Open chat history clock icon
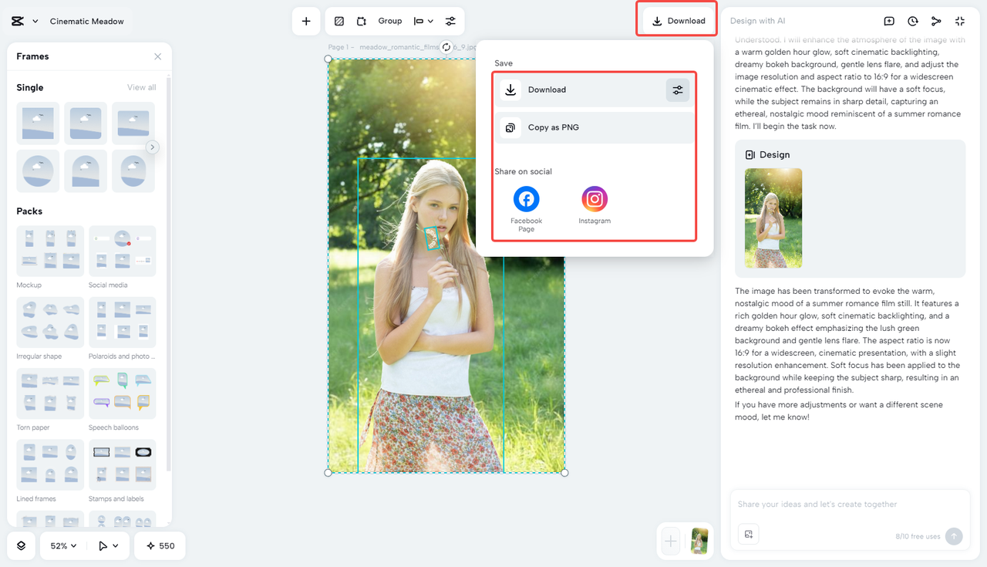This screenshot has width=987, height=567. (x=913, y=22)
